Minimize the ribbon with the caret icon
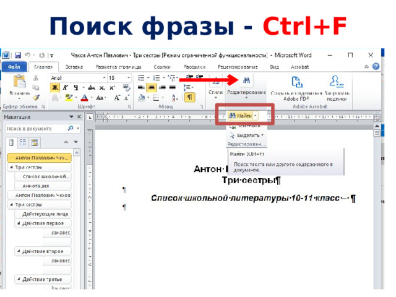Image resolution: width=396 pixels, height=297 pixels. (366, 67)
